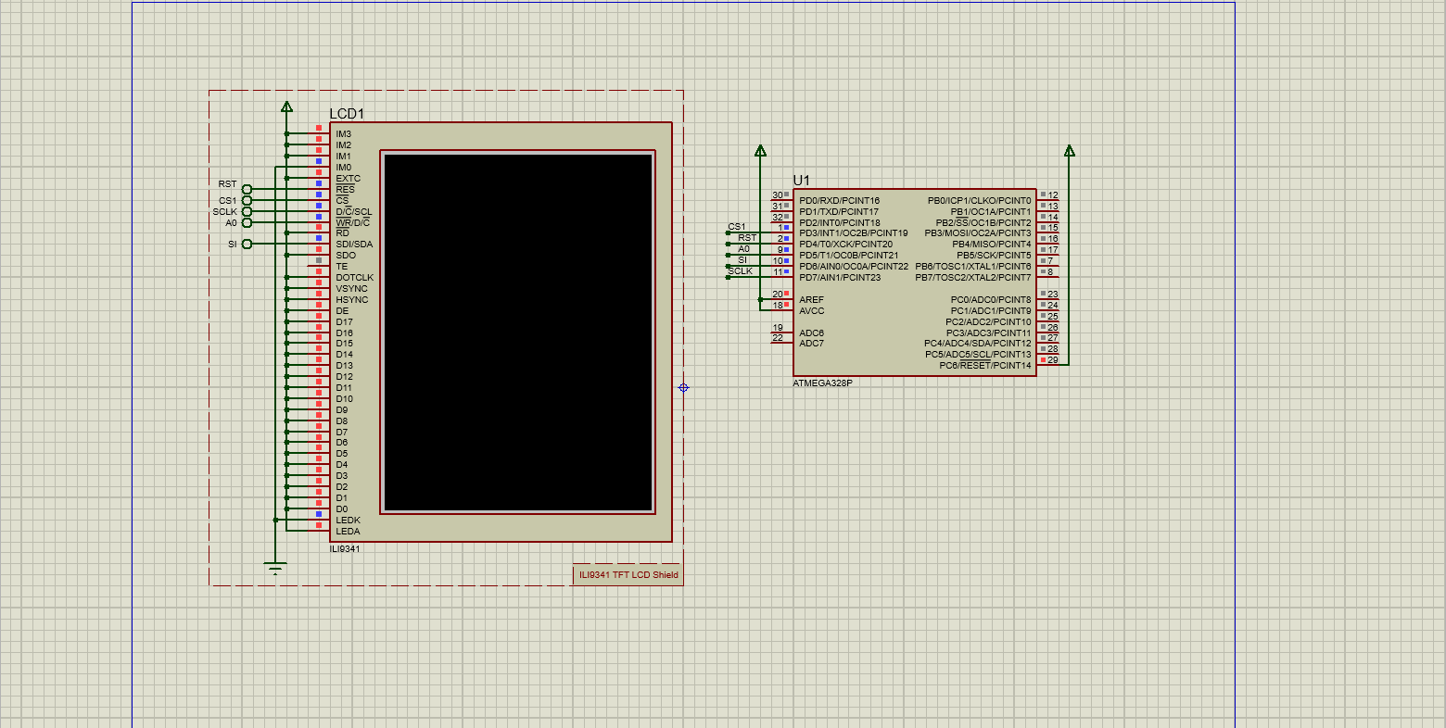The height and width of the screenshot is (728, 1446).
Task: Click the SCLK wire label near U1
Action: [741, 271]
